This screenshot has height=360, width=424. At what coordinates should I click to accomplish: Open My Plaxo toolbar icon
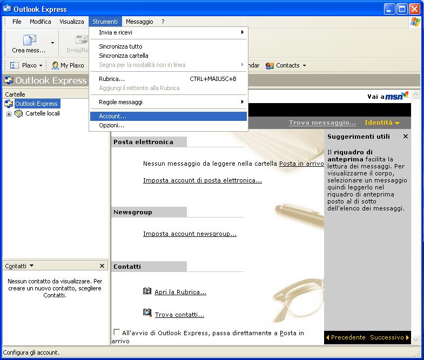coord(55,65)
